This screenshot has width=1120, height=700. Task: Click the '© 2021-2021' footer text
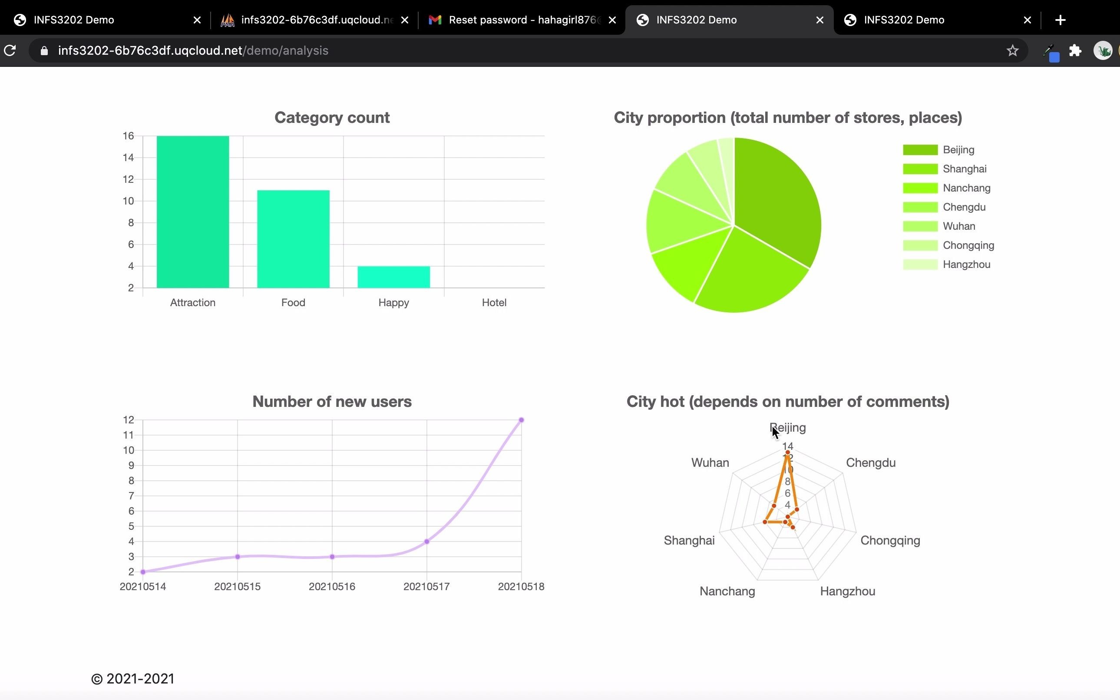pyautogui.click(x=133, y=679)
